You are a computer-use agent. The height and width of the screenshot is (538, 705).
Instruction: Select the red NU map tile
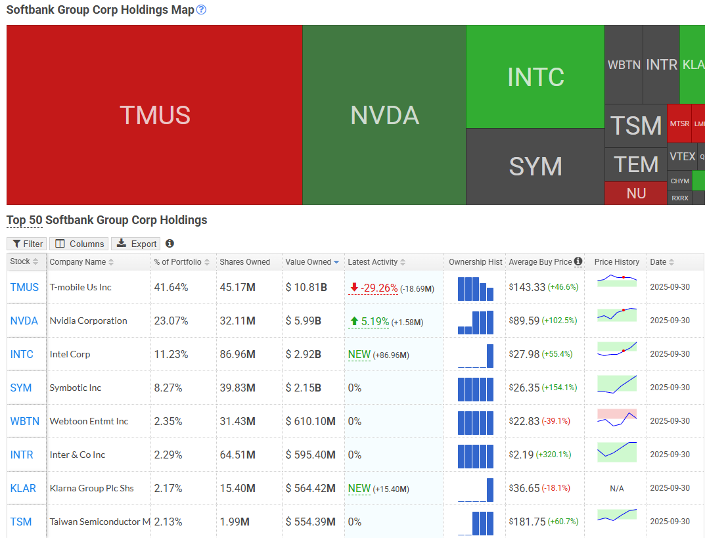pos(636,193)
